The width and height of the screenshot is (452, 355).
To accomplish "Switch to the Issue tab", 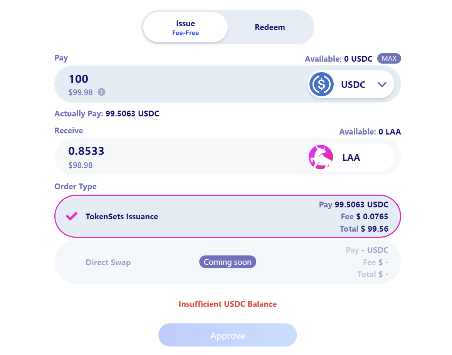I will pyautogui.click(x=185, y=27).
